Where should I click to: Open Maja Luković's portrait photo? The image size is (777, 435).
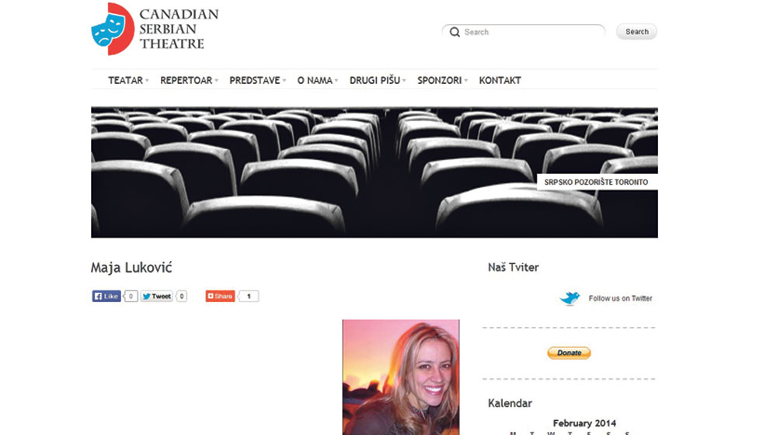coord(400,377)
